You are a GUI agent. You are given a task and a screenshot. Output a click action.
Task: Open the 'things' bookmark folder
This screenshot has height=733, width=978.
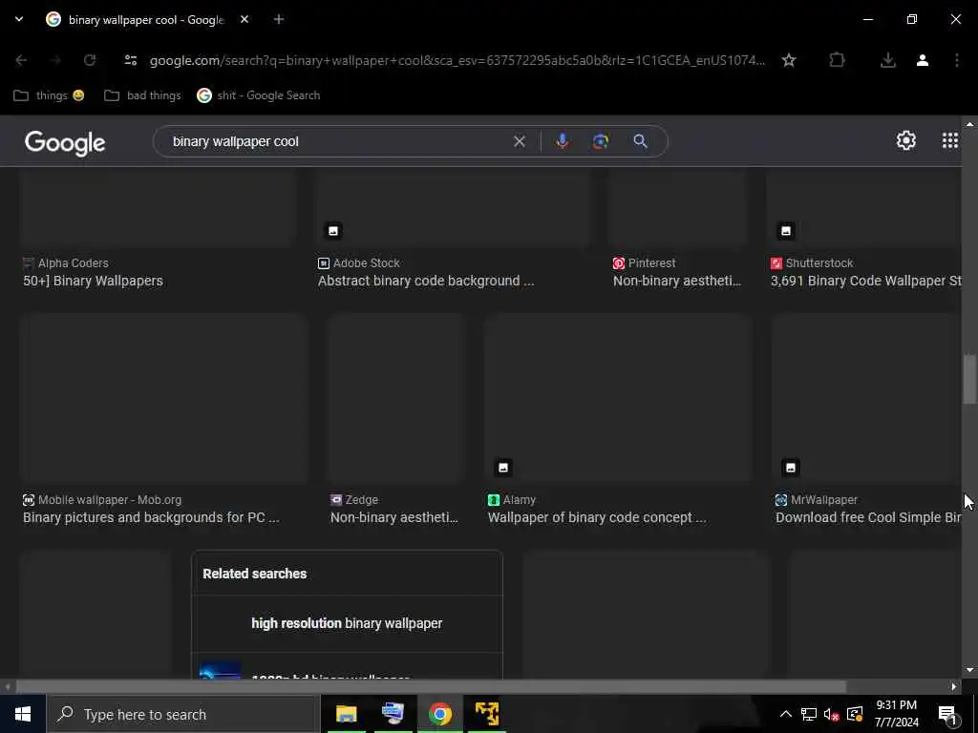49,95
